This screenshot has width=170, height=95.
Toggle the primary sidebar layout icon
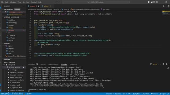[149, 2]
